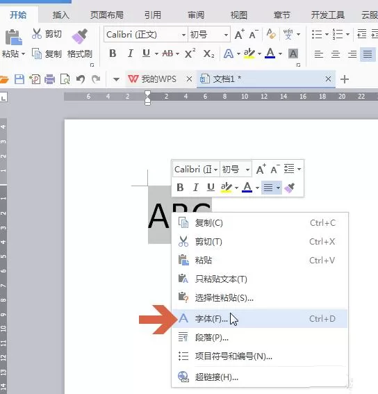The image size is (378, 394).
Task: Apply yellow highlight color in ribbon
Action: click(249, 54)
